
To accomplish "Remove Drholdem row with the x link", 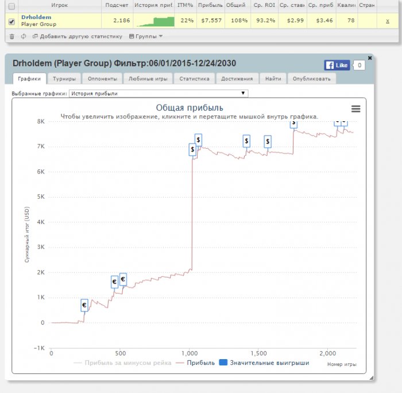I will click(387, 21).
